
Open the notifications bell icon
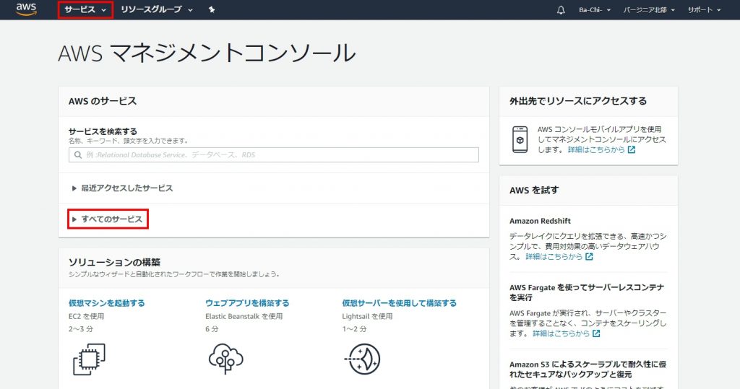(561, 9)
